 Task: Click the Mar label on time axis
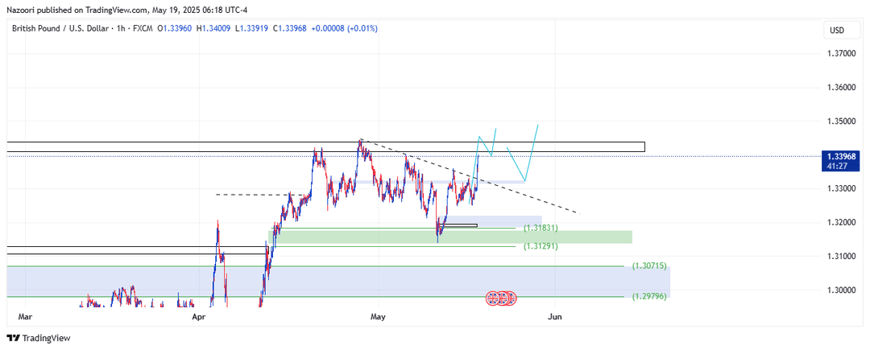point(25,317)
